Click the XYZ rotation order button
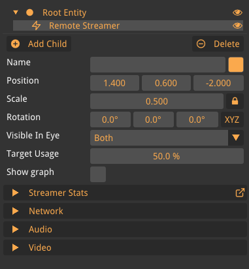 232,119
